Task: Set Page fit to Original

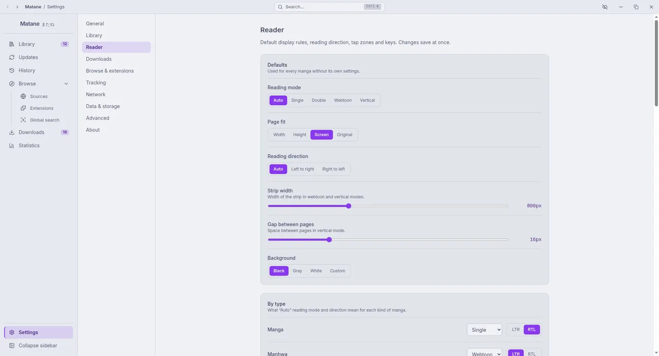Action: pyautogui.click(x=344, y=135)
